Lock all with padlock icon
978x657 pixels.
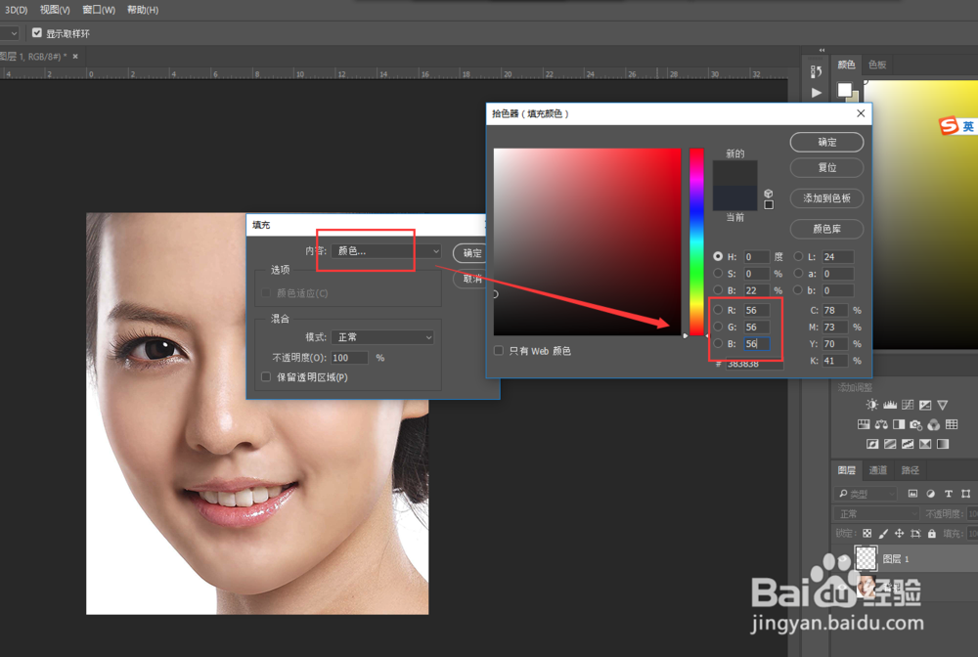click(x=932, y=534)
